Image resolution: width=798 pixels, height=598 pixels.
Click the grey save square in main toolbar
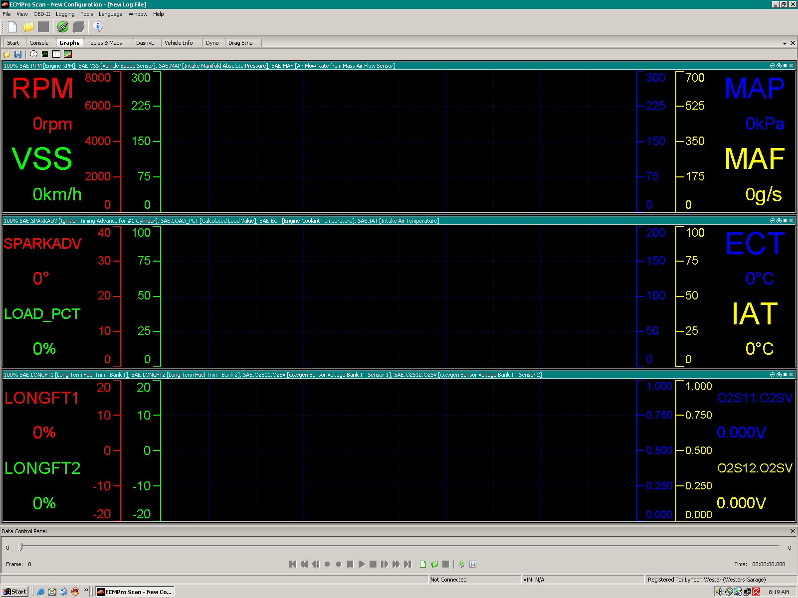pos(44,27)
